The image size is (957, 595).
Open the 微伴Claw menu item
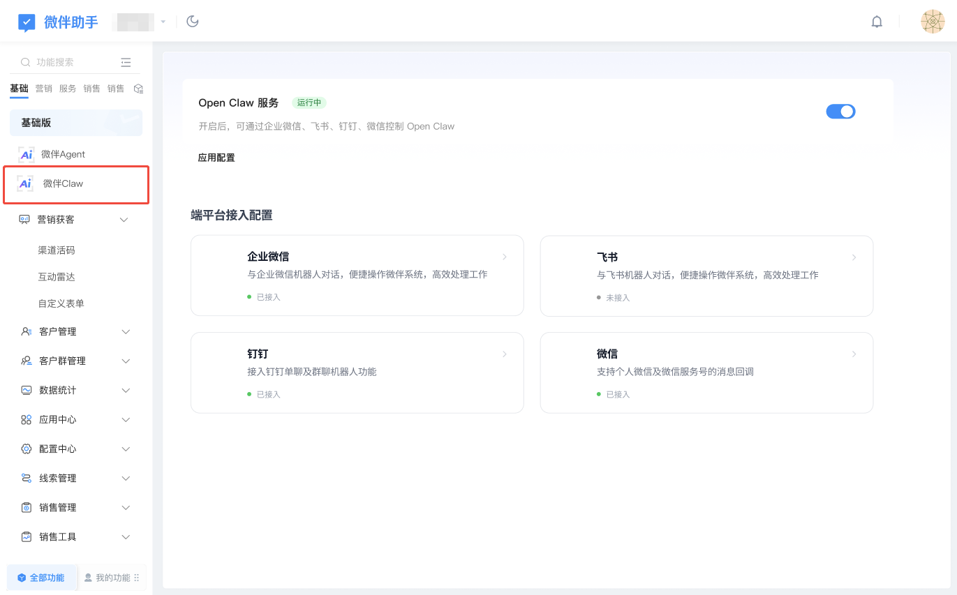76,184
